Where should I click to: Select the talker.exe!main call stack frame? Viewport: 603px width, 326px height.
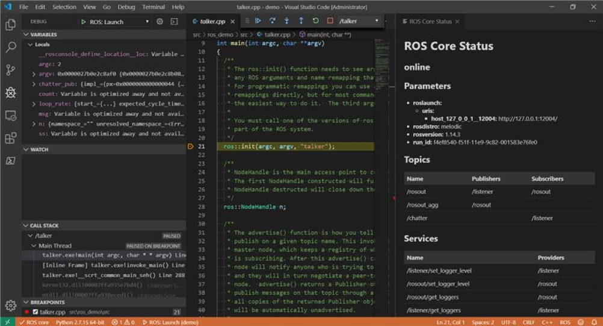104,255
